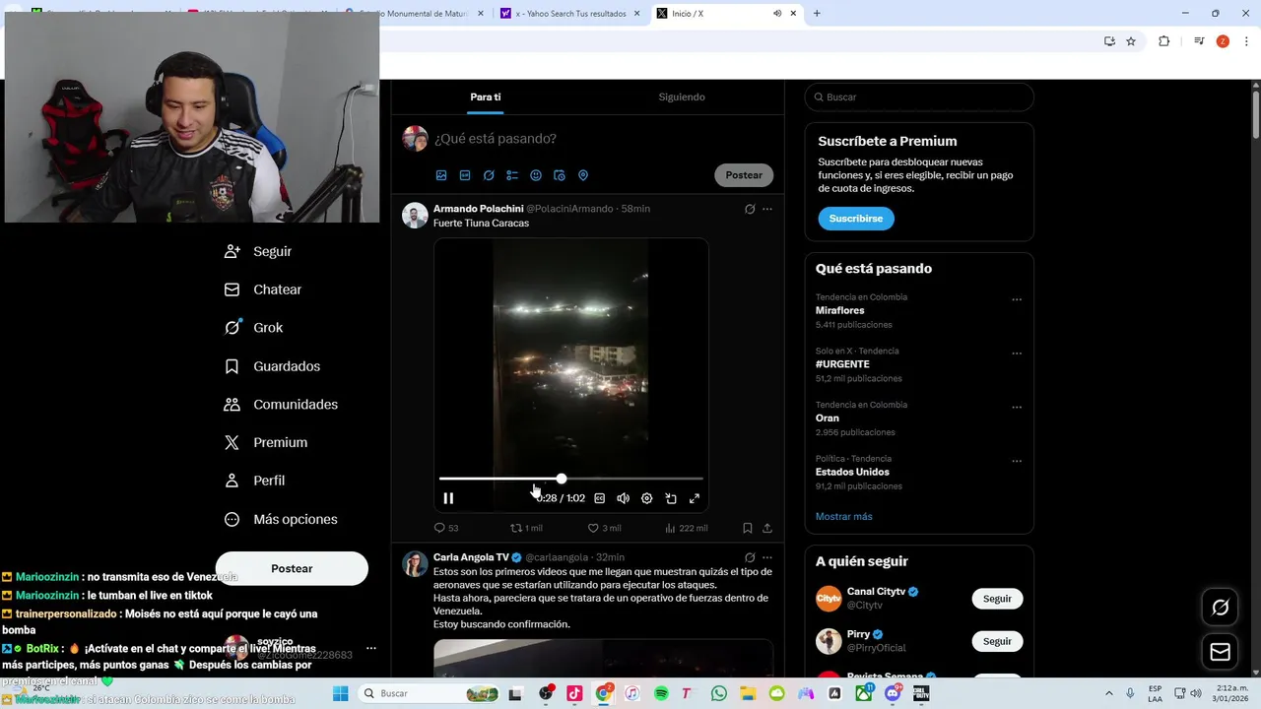Viewport: 1261px width, 709px height.
Task: Schedule the post with calendar icon
Action: [x=560, y=175]
